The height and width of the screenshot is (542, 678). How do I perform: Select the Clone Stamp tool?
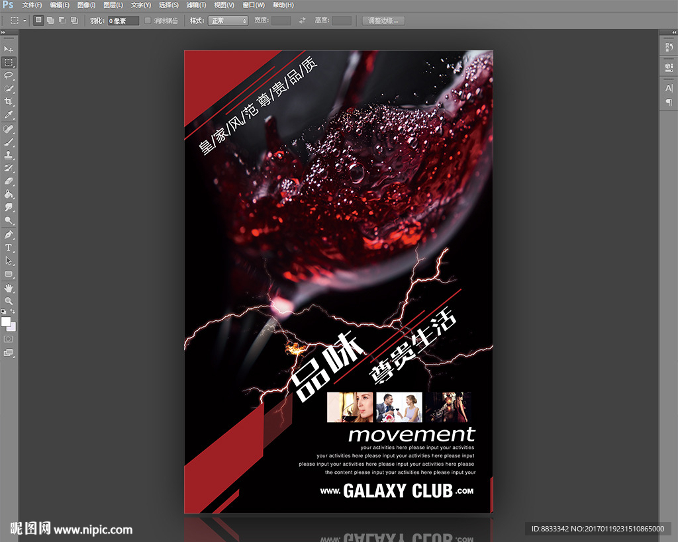(9, 155)
